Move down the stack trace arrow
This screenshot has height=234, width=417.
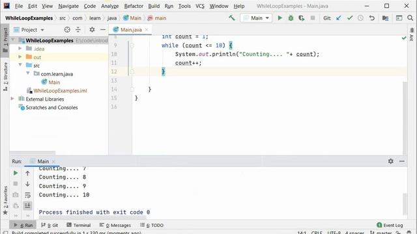click(27, 183)
